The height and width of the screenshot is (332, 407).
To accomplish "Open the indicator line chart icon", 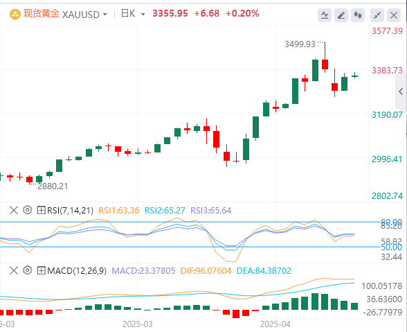I will 325,15.
